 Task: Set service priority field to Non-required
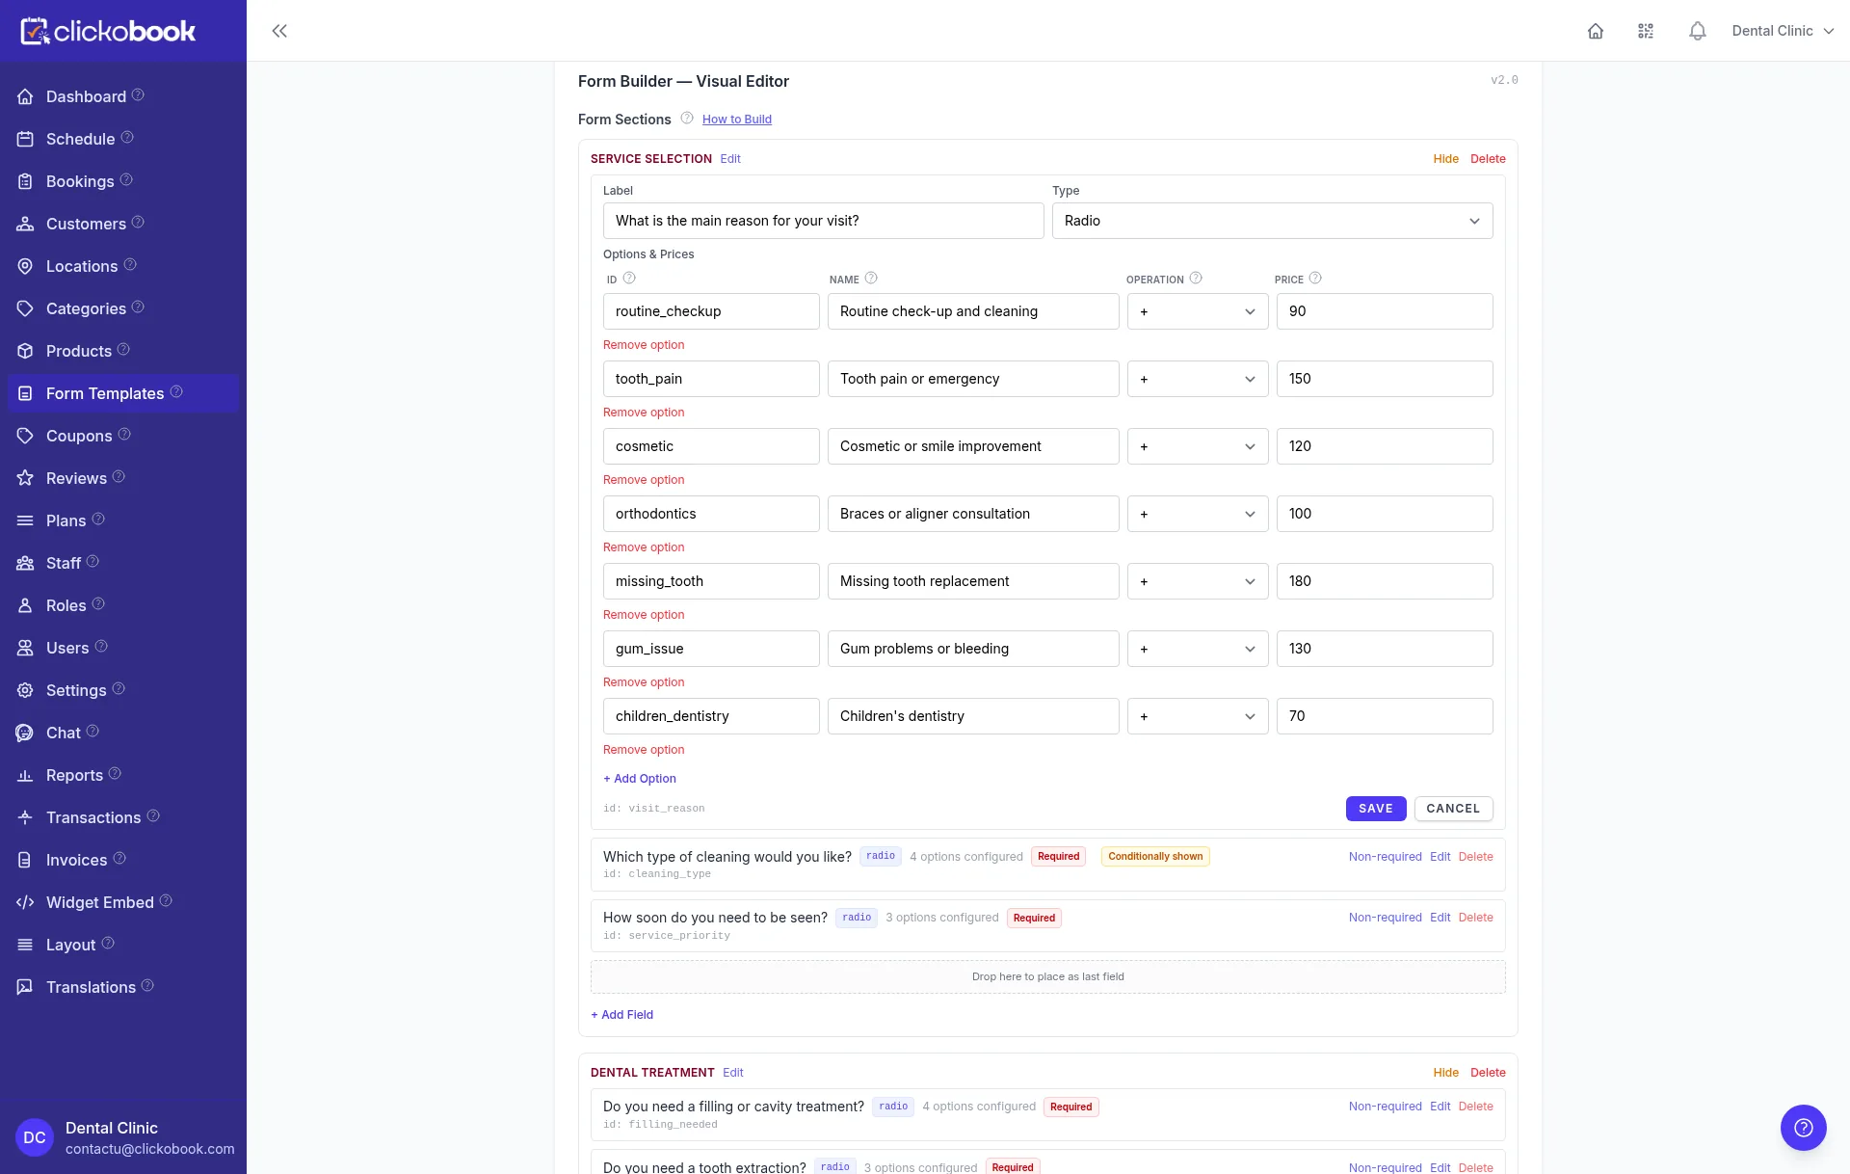[1385, 918]
